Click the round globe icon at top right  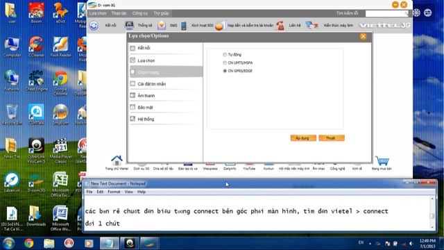coord(427,12)
